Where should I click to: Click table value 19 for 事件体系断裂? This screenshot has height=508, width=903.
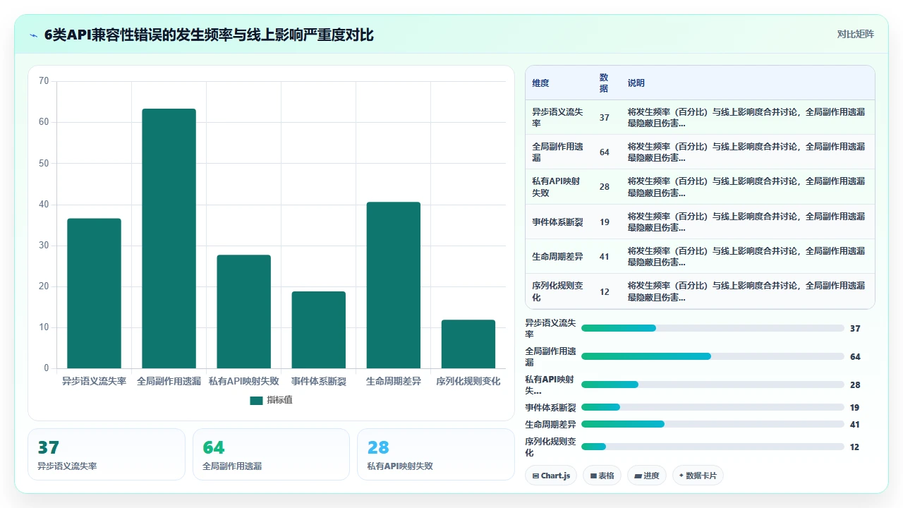(x=605, y=222)
